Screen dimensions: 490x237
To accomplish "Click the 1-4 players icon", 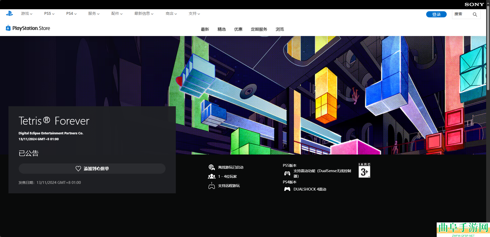I will point(211,176).
